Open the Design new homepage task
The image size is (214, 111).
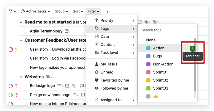tap(50, 95)
